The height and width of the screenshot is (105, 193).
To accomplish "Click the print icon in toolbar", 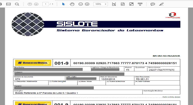I will 1,4.
